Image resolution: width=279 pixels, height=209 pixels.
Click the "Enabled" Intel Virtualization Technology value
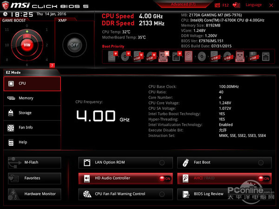click(226, 125)
